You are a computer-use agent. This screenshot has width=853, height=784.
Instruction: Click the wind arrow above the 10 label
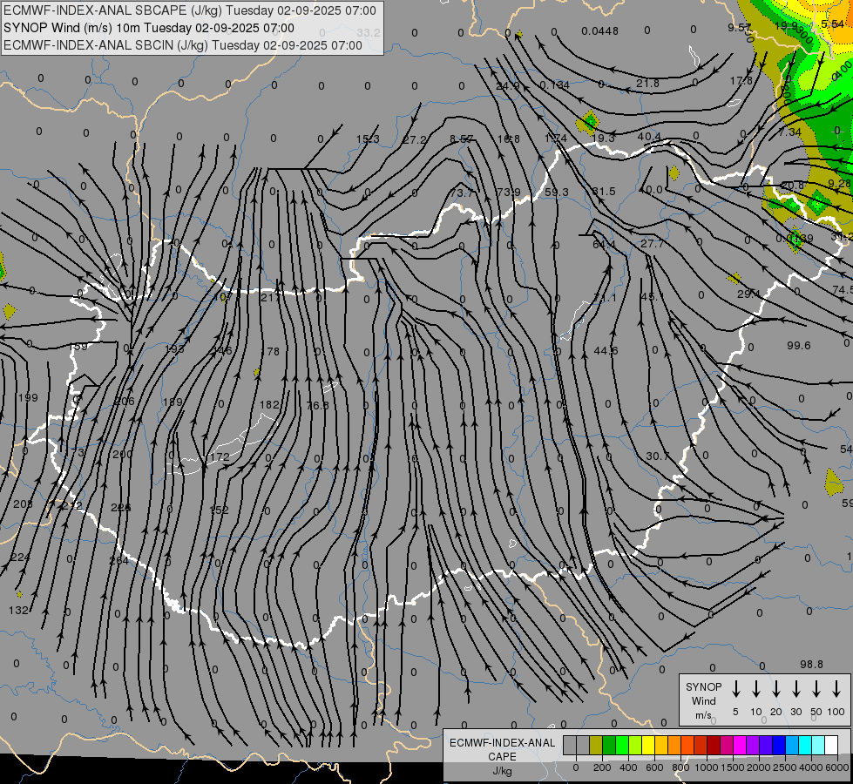point(755,689)
